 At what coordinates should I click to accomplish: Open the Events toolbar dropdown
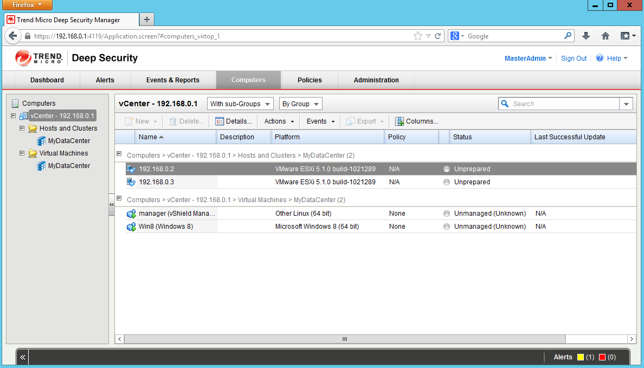pos(321,121)
